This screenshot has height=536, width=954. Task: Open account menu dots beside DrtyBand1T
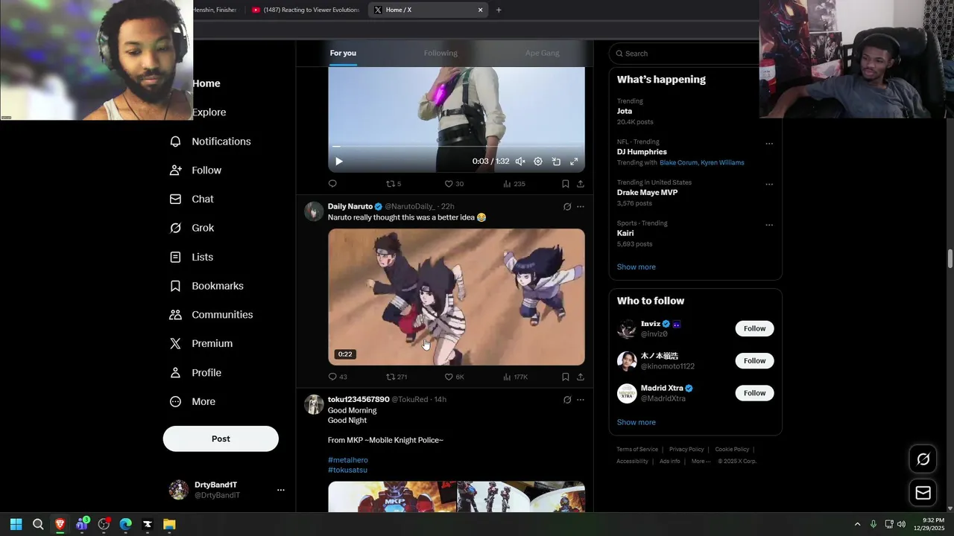click(x=281, y=490)
